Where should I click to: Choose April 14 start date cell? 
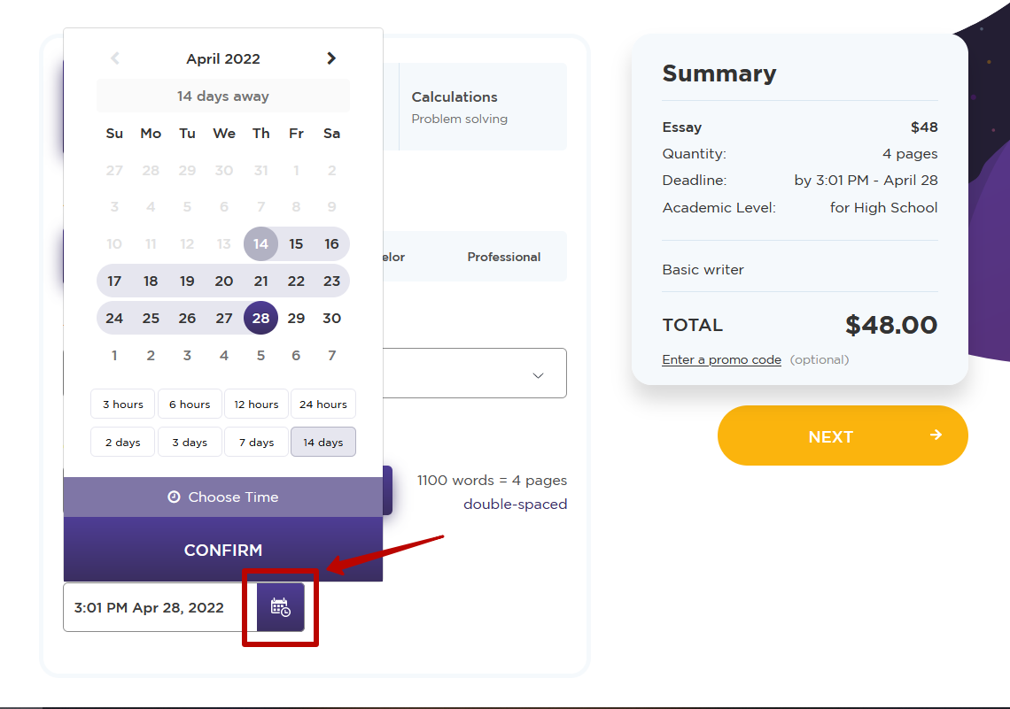[260, 244]
